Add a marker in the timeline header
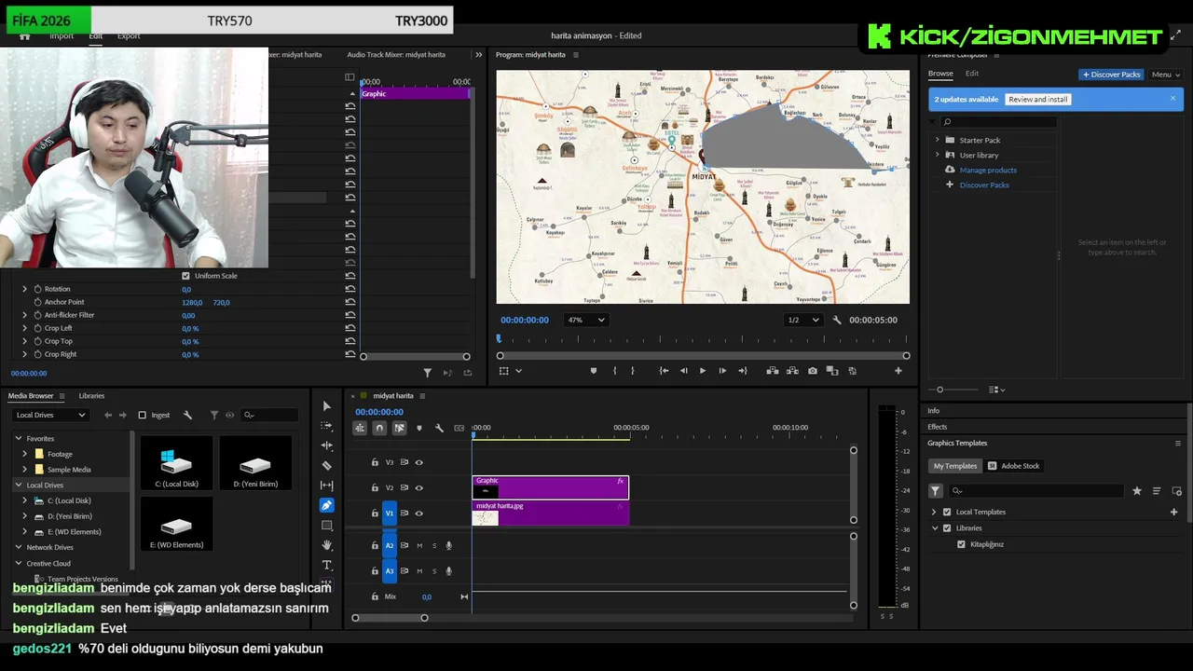The height and width of the screenshot is (671, 1193). 419,428
